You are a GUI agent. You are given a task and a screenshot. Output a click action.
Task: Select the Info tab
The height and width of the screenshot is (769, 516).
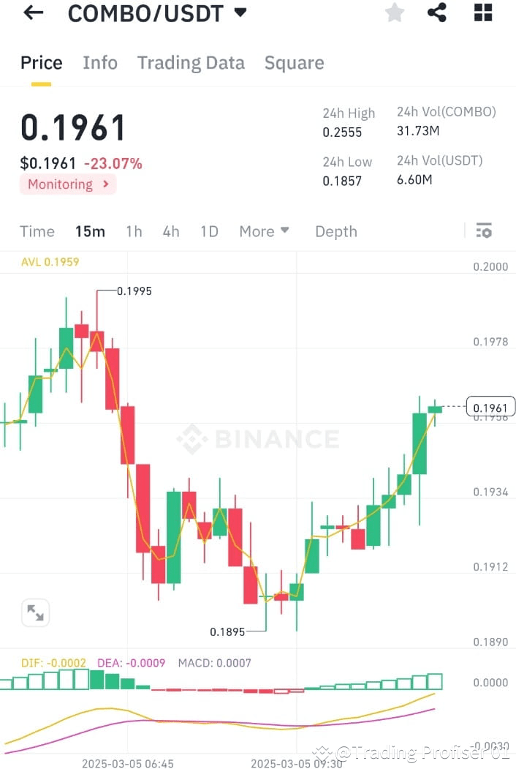tap(99, 63)
